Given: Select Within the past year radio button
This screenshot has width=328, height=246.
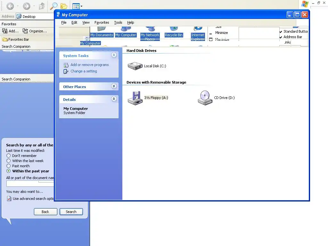Looking at the screenshot, I should point(8,171).
